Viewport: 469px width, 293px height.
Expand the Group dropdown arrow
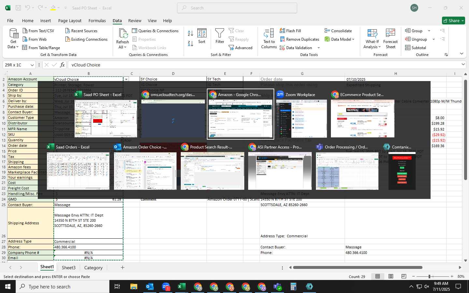429,31
